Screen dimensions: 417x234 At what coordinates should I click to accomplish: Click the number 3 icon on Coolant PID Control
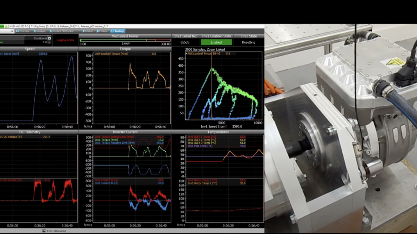(51, 31)
